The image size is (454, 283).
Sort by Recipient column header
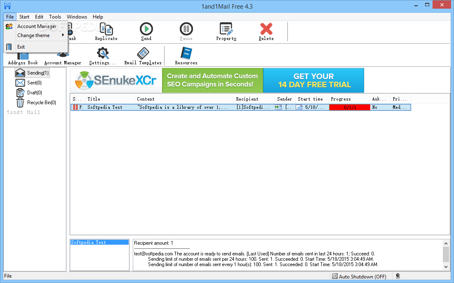254,99
